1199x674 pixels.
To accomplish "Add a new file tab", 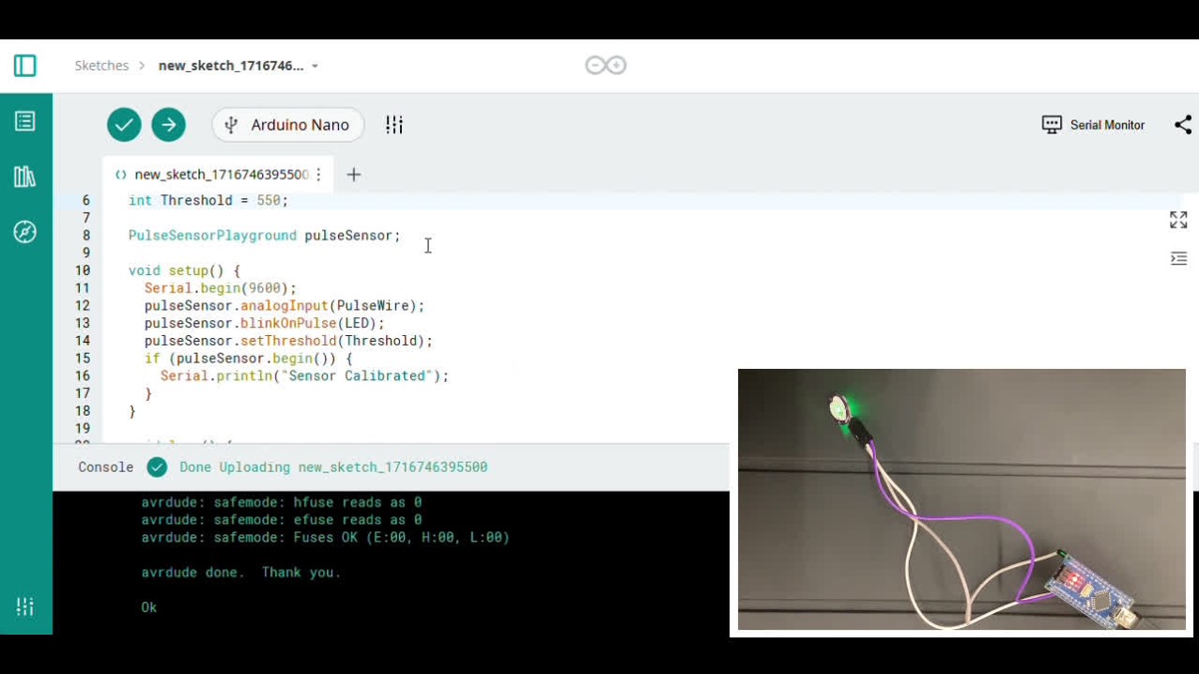I will [x=354, y=175].
